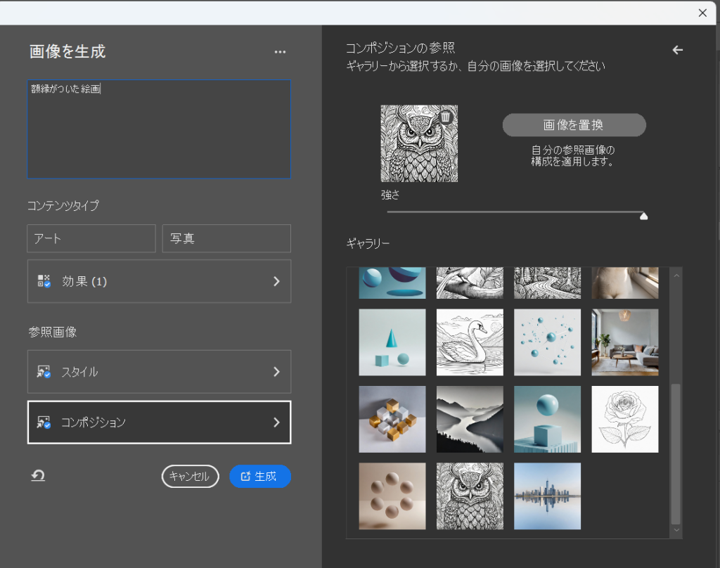Open the three-dots more options menu
Image resolution: width=720 pixels, height=568 pixels.
(280, 52)
